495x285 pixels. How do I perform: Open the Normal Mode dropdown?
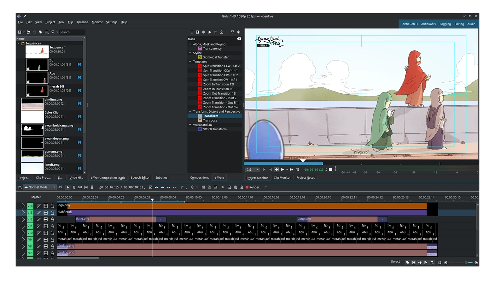tap(39, 187)
